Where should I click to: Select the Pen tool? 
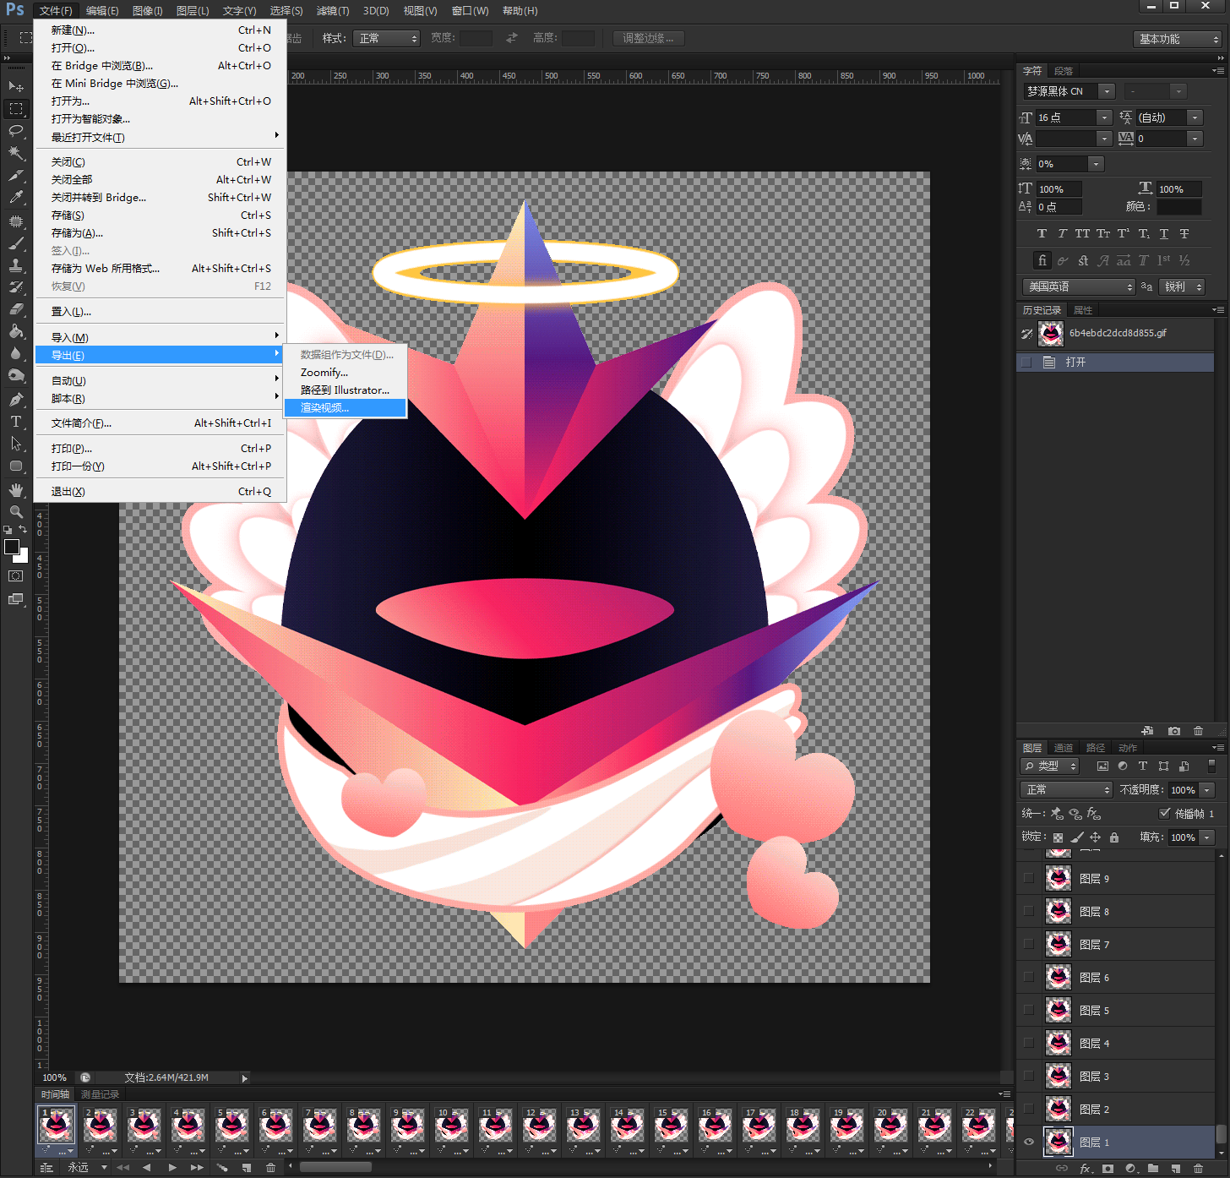[16, 399]
